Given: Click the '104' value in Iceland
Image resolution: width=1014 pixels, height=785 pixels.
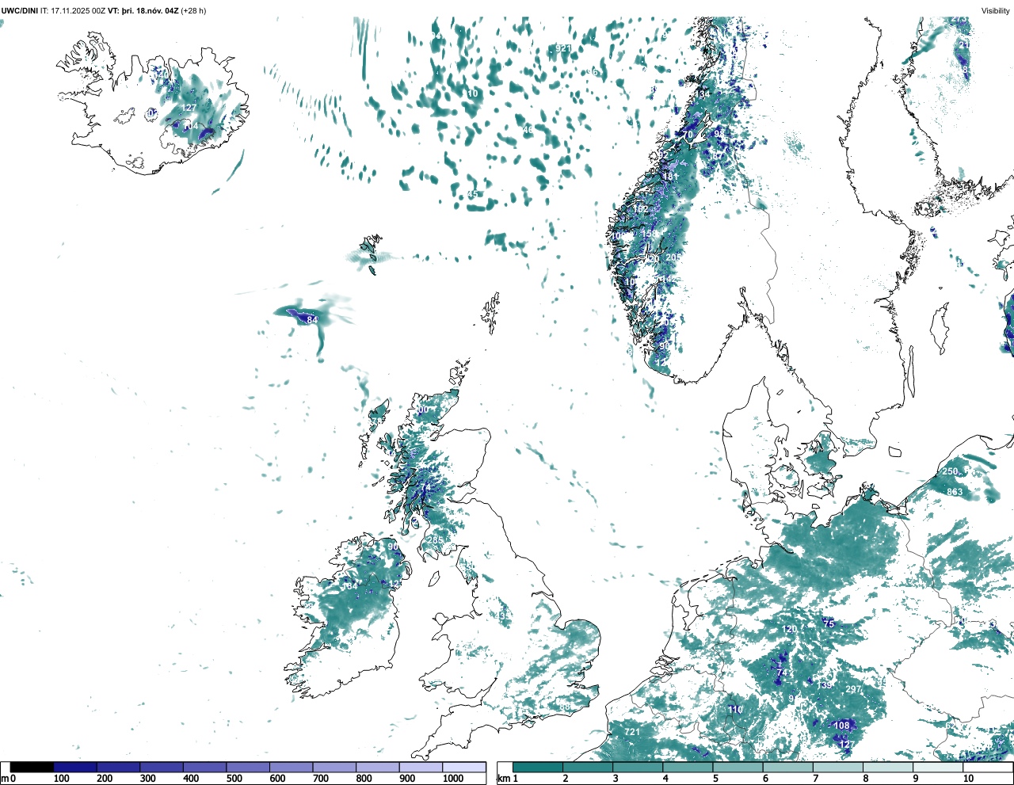Looking at the screenshot, I should [191, 126].
